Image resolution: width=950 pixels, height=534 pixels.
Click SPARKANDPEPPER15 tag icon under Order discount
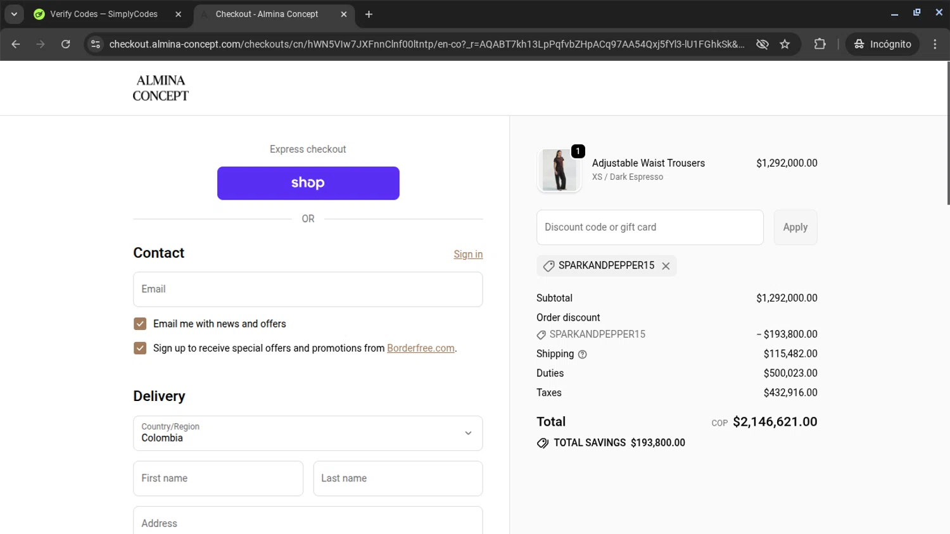541,334
